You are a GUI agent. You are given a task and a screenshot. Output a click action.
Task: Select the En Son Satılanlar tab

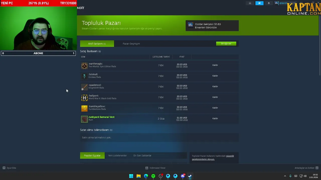coord(142,155)
